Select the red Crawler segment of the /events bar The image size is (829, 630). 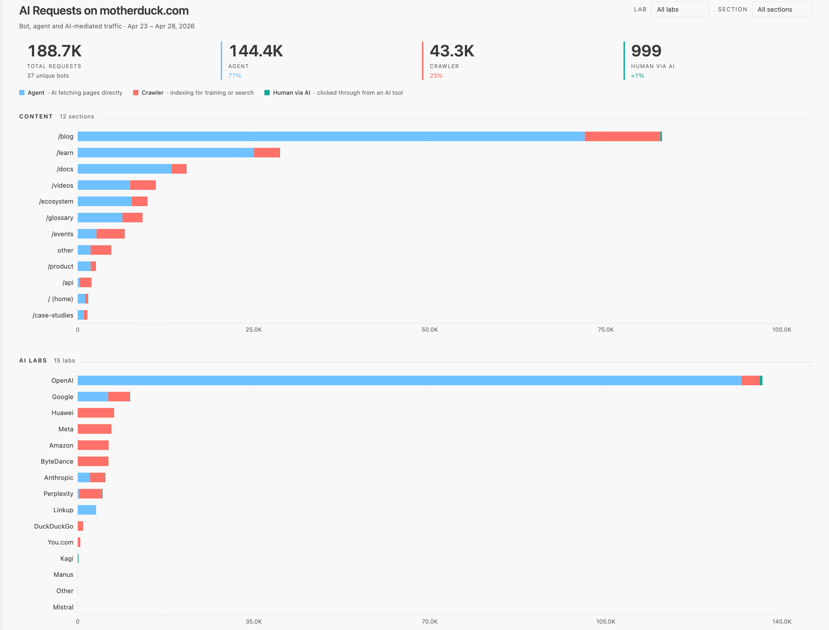[111, 234]
